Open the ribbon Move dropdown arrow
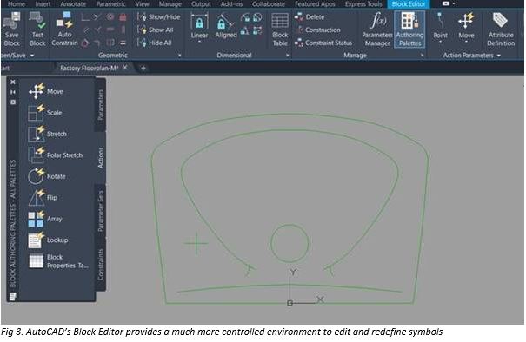526x342 pixels. tap(466, 42)
